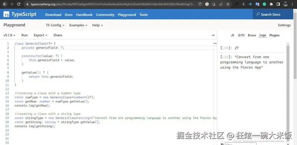This screenshot has height=145, width=297.
Task: Select the .D.TS output tab
Action: coord(241,35)
